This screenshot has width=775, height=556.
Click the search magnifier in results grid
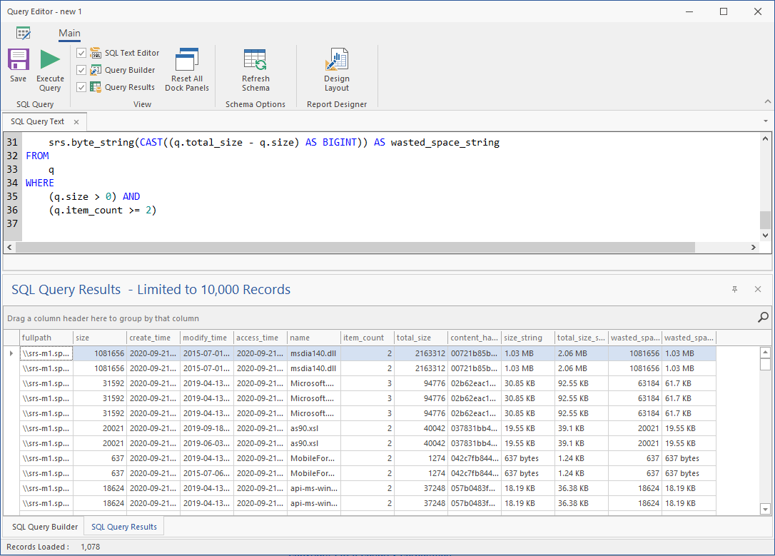(763, 318)
